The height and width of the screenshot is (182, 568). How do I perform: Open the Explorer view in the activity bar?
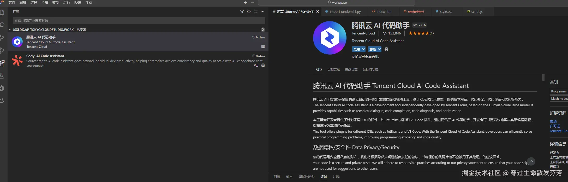2,13
